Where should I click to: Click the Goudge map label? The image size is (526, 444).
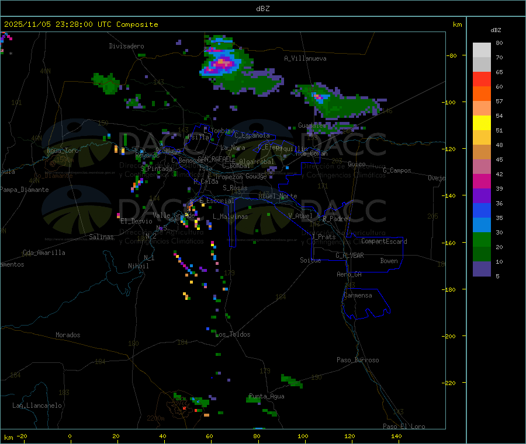pyautogui.click(x=257, y=176)
